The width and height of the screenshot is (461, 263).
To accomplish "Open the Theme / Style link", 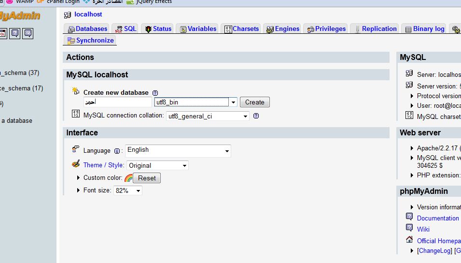I will [104, 165].
